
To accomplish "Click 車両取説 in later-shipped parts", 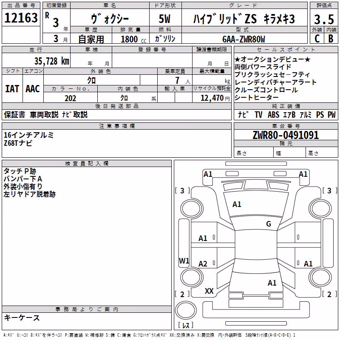I will 44,115.
